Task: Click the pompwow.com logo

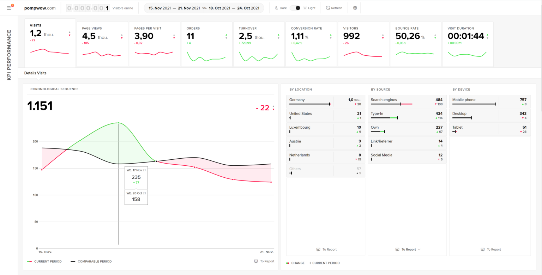Action: click(40, 8)
